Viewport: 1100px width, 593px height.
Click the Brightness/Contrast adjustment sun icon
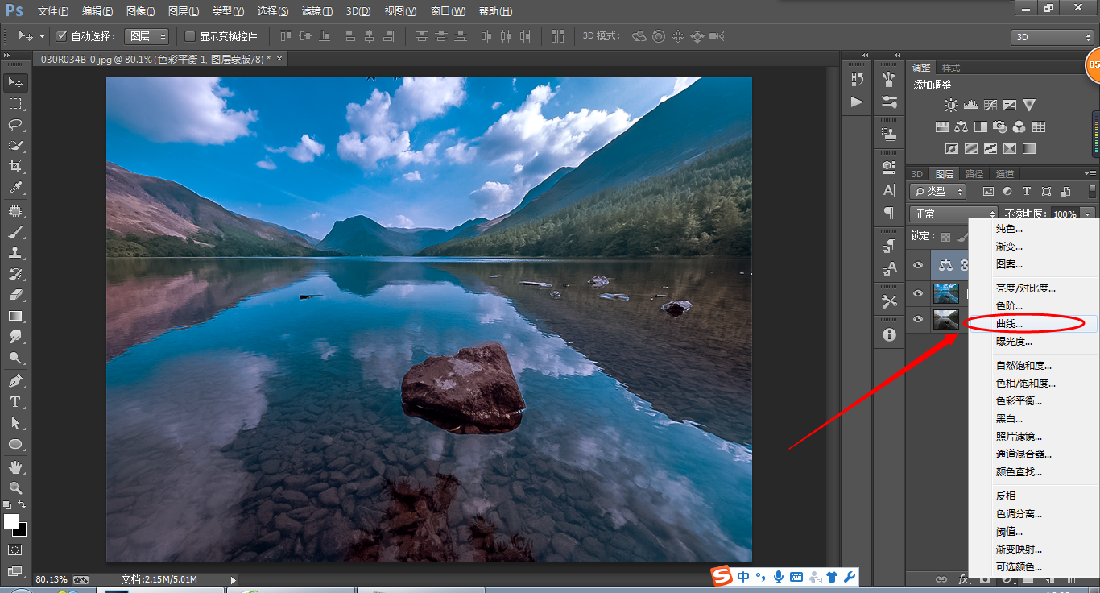click(952, 105)
